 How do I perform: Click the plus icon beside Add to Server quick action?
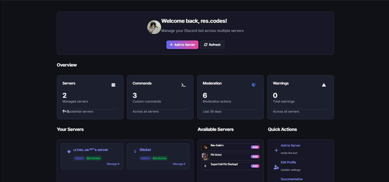276,150
